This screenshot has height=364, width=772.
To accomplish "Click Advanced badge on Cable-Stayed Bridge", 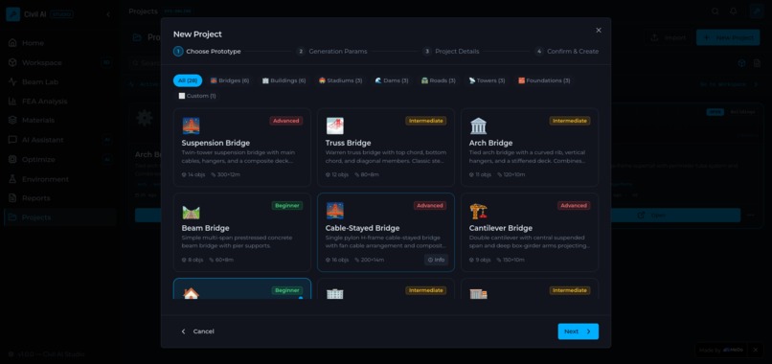I will [x=430, y=205].
